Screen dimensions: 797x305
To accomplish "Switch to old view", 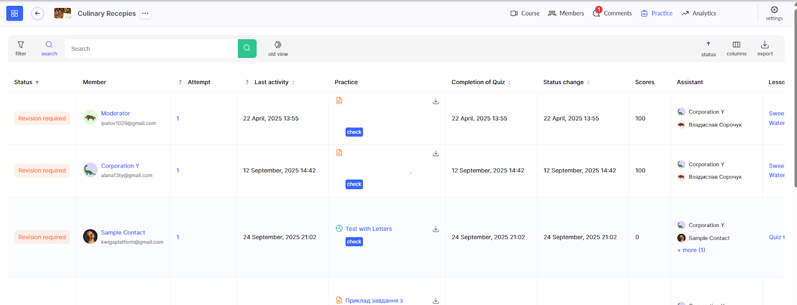I will tap(278, 48).
